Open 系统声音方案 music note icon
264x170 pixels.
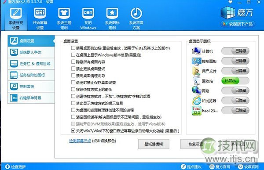136,13
